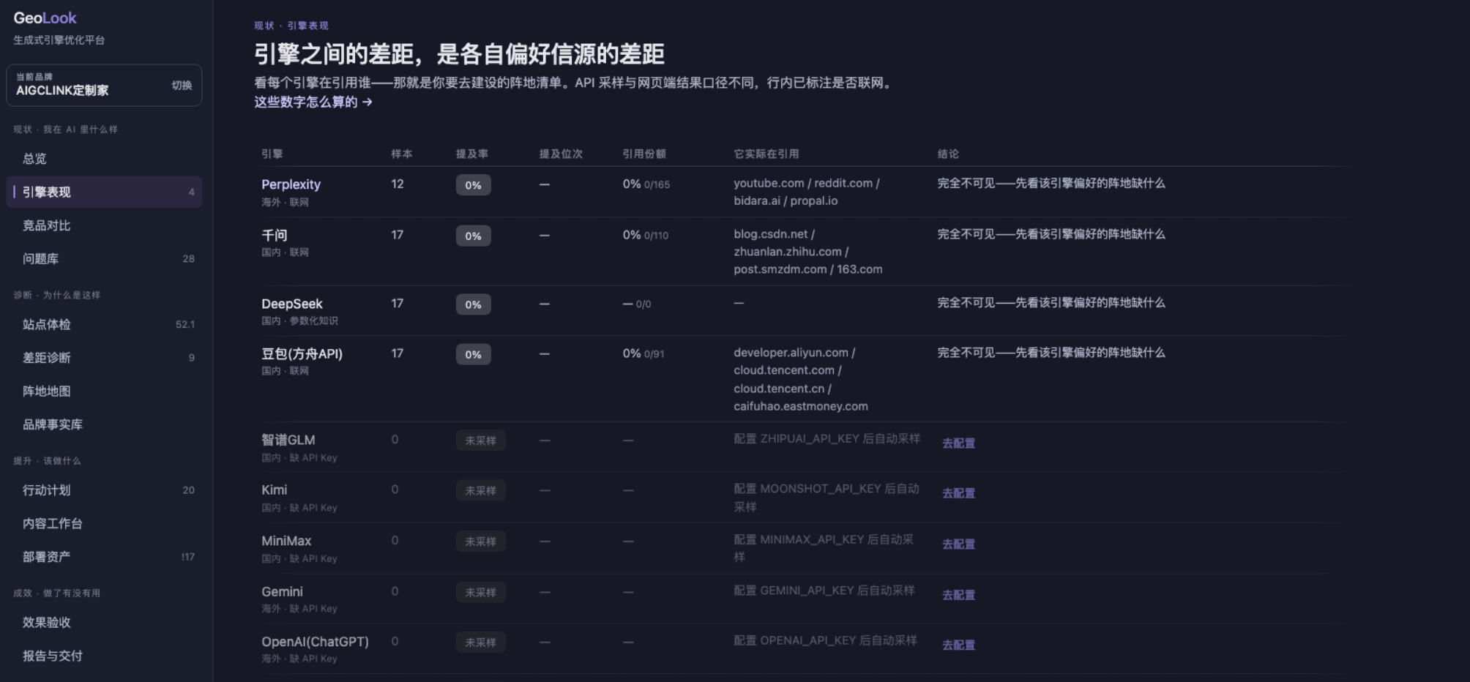Screen dimensions: 1470x682
Task: Click the Gemini engine name
Action: tap(282, 591)
